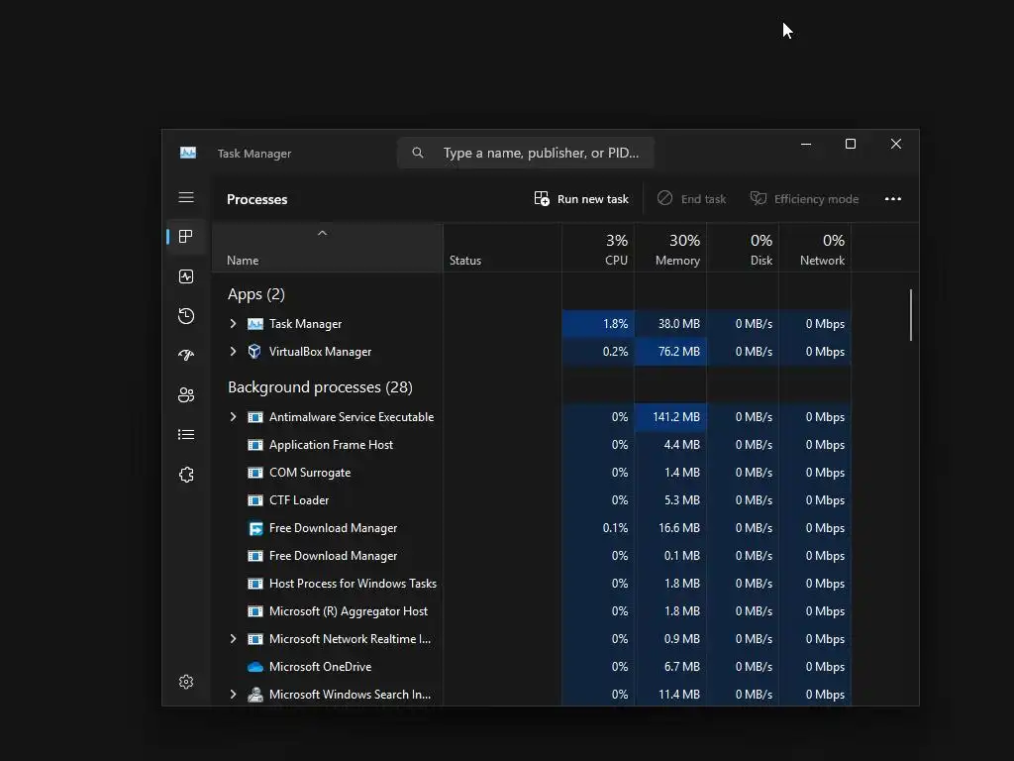The height and width of the screenshot is (761, 1014).
Task: Click the VirtualBox Manager cube icon
Action: coord(254,352)
